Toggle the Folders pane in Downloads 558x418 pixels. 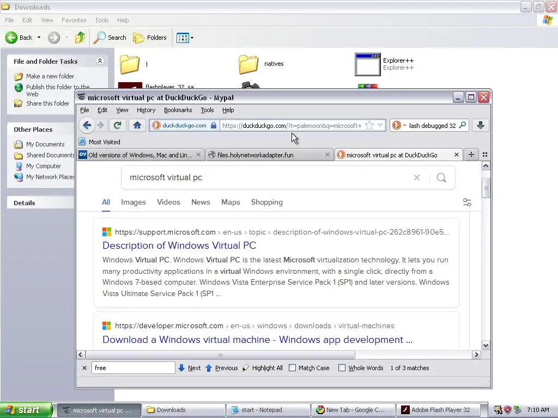[x=150, y=38]
